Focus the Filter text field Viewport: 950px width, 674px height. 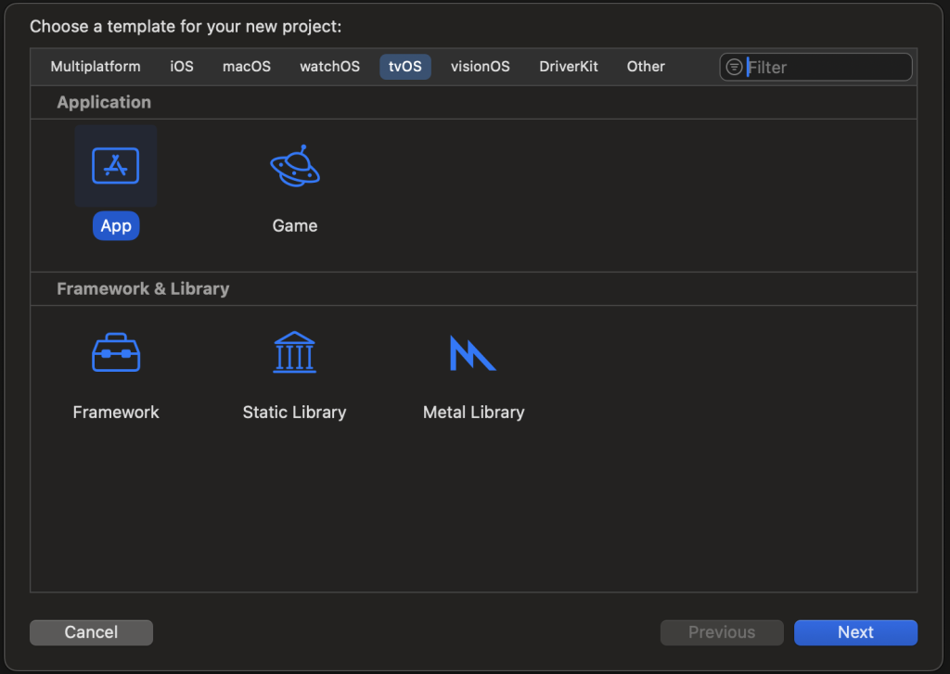coord(826,67)
